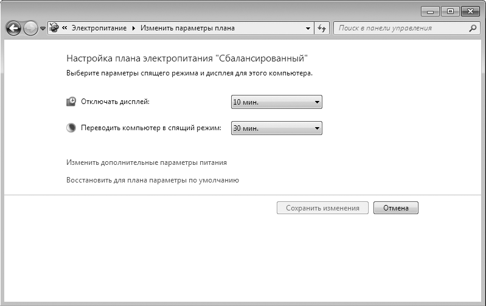This screenshot has width=486, height=306.
Task: Click the Refresh button by address bar
Action: tap(322, 28)
